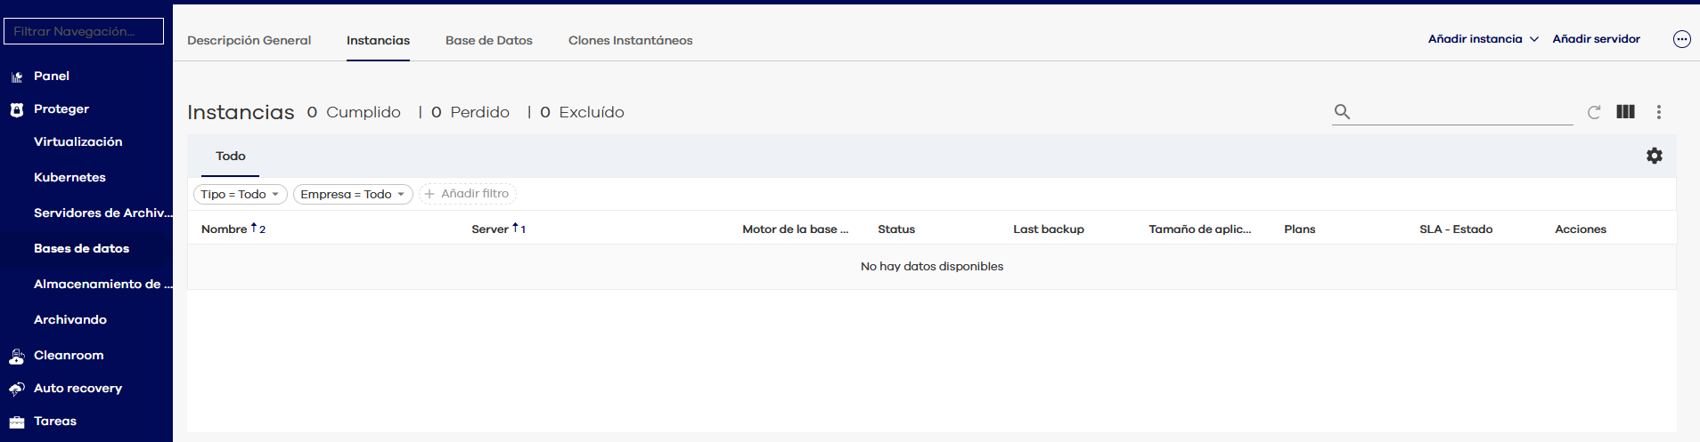Click the 0 Perdido counter
This screenshot has width=1700, height=442.
470,112
